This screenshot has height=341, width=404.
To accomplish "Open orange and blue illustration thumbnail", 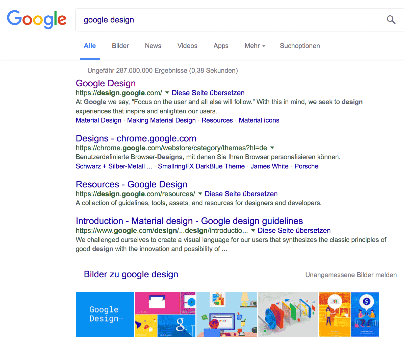I will click(349, 314).
